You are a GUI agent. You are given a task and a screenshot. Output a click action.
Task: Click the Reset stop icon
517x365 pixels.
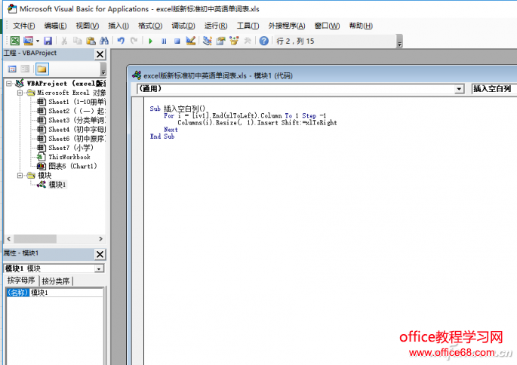177,41
